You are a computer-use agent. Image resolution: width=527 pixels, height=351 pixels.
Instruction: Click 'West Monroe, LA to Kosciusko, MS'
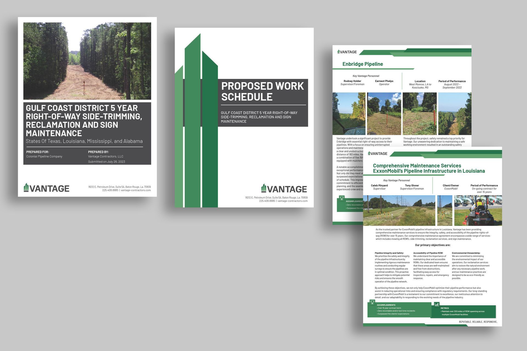pos(420,86)
